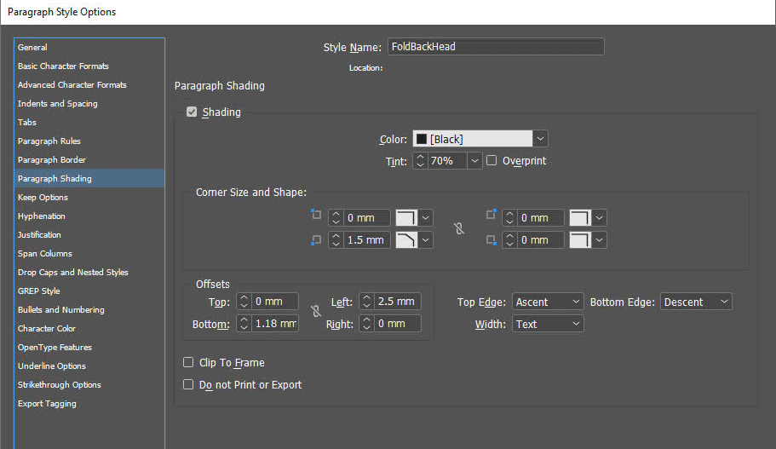
Task: Click the bottom-right corner 0 mm field
Action: click(x=540, y=240)
